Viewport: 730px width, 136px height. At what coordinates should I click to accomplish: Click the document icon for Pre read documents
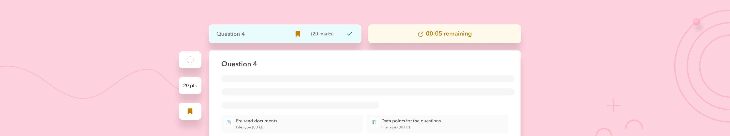click(x=229, y=122)
